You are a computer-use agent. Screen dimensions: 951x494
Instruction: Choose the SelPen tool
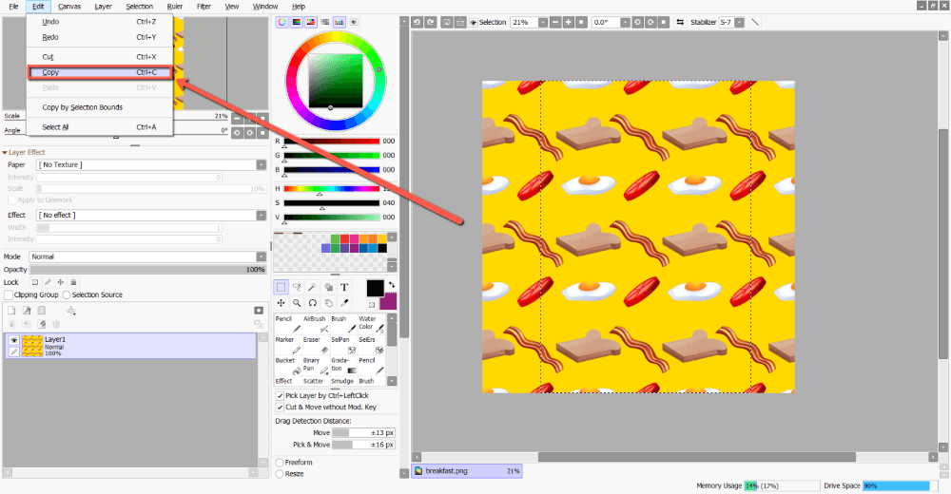coord(344,345)
